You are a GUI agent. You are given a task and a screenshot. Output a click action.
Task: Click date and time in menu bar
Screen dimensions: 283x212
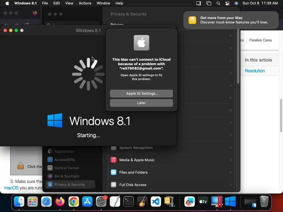pos(260,3)
